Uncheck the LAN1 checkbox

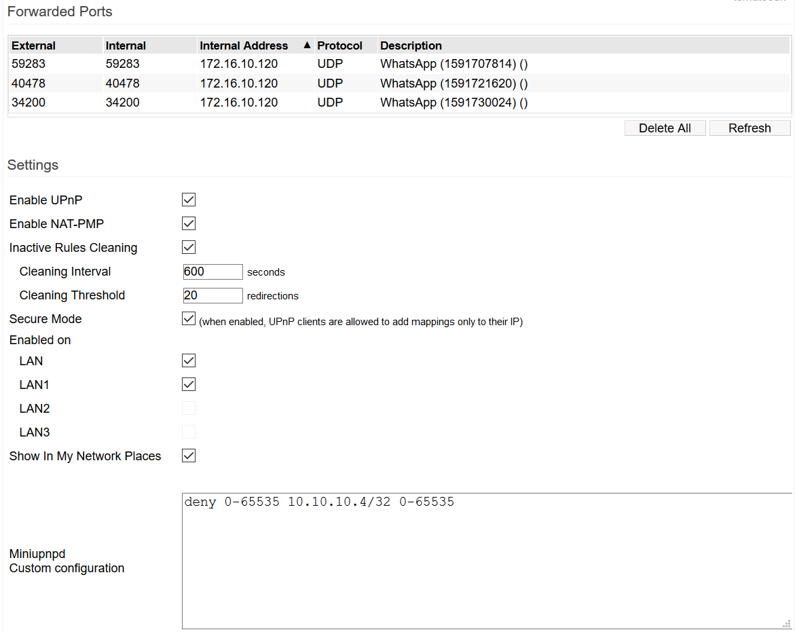click(189, 385)
